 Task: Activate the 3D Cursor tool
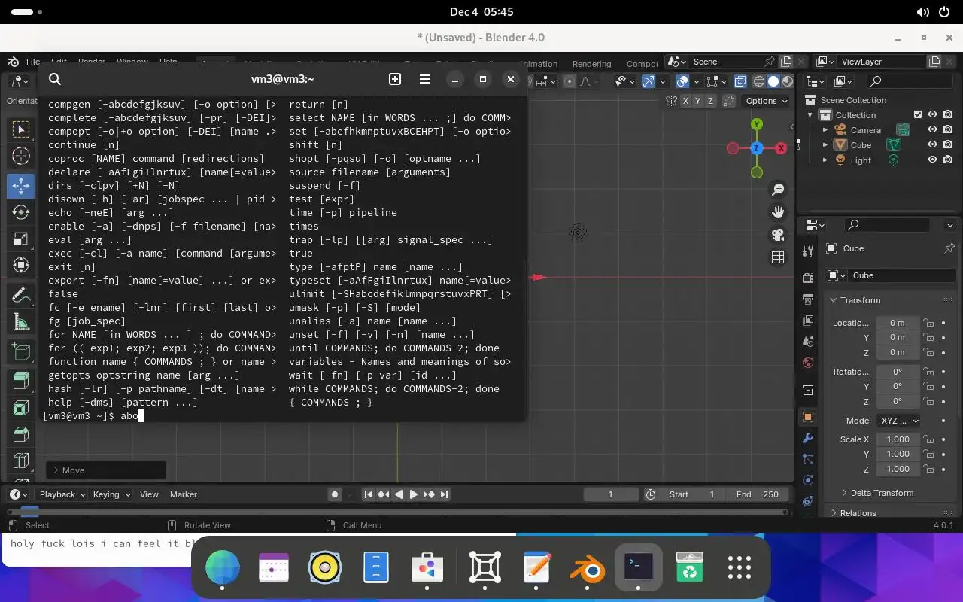21,157
